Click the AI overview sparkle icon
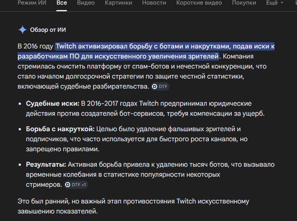Image resolution: width=297 pixels, height=221 pixels. [x=22, y=30]
